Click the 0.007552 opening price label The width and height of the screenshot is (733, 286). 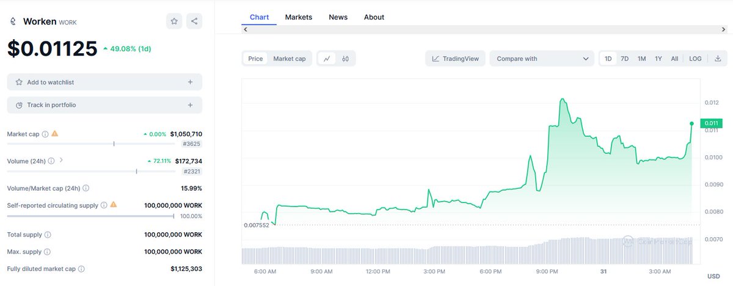tap(255, 226)
